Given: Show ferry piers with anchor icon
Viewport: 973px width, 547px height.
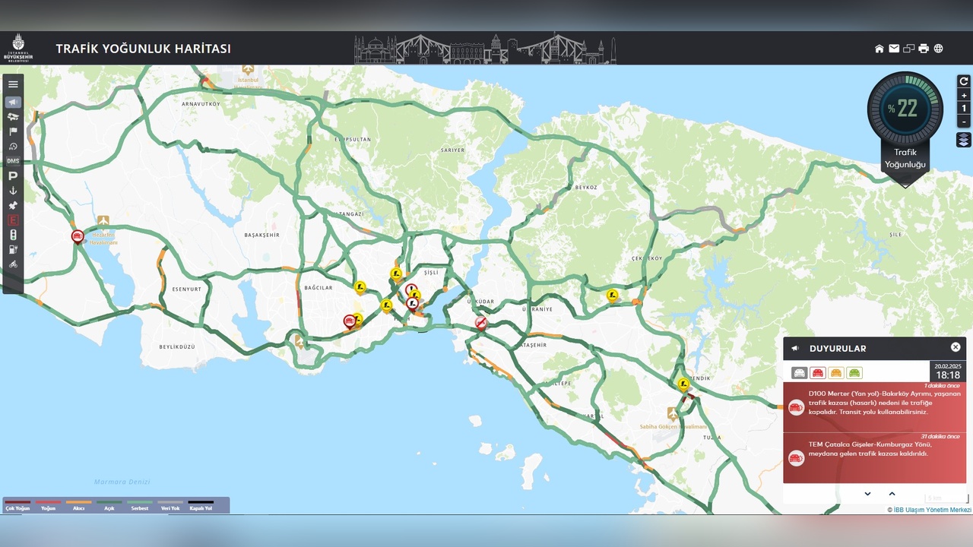Looking at the screenshot, I should click(x=13, y=191).
